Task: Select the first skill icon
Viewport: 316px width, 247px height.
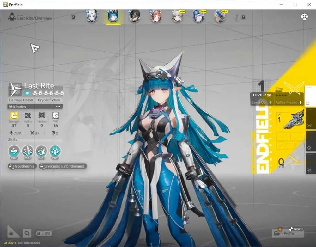Action: (14, 151)
